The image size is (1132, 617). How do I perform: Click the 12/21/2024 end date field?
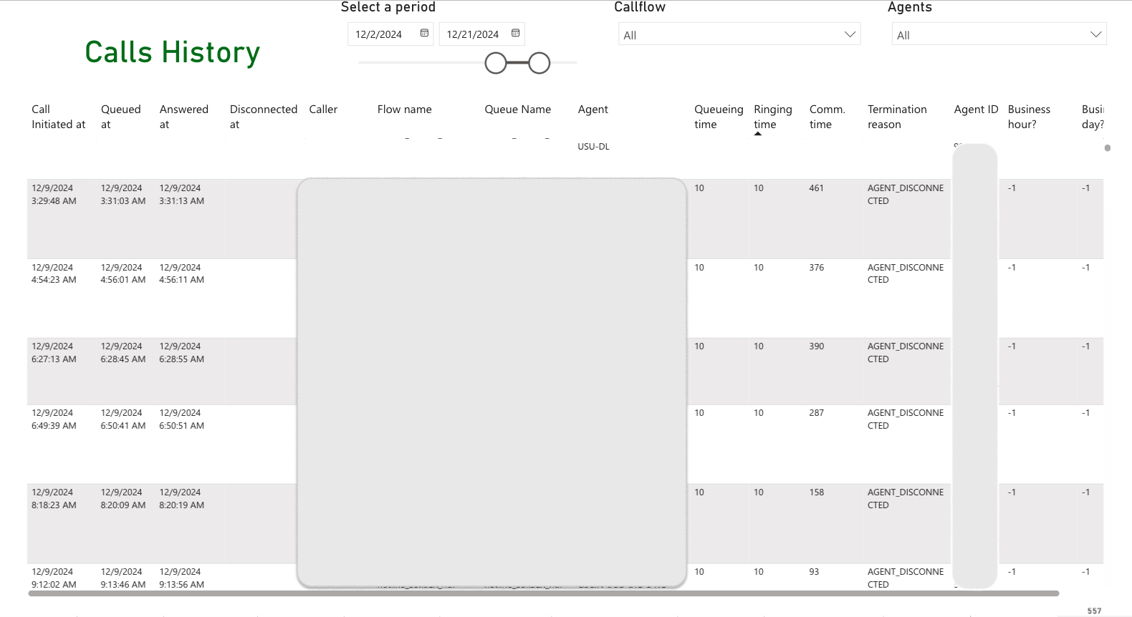tap(472, 34)
